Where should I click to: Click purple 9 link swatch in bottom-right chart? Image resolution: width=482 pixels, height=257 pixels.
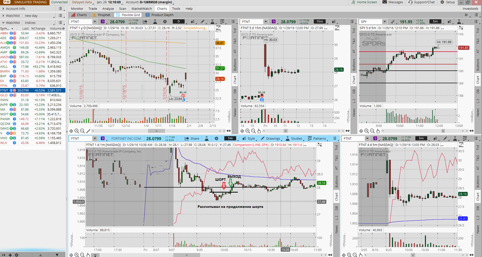point(375,138)
